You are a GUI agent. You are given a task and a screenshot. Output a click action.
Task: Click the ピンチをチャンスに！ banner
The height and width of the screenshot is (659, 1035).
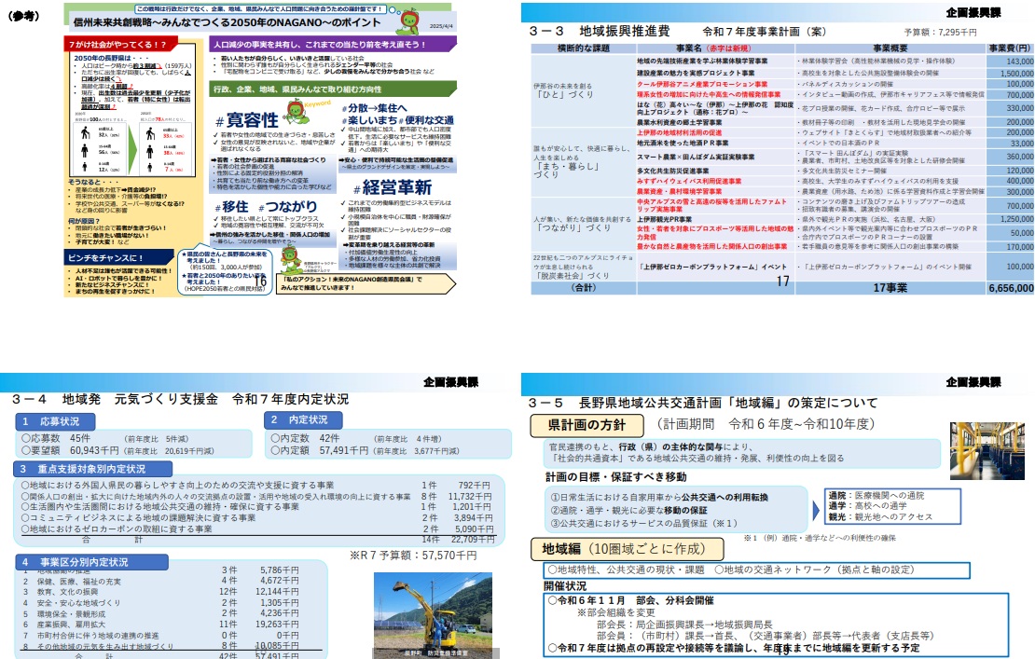coord(120,257)
